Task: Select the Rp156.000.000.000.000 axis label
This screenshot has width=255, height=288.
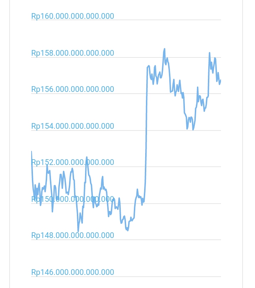Action: point(73,89)
